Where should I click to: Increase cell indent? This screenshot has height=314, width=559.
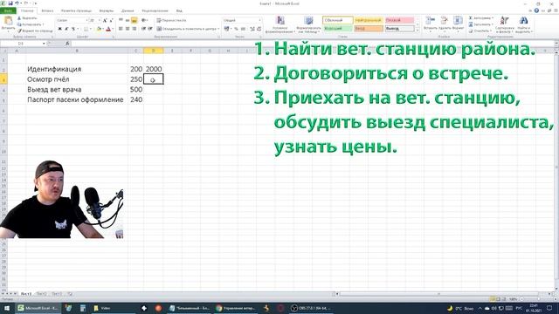coord(150,29)
